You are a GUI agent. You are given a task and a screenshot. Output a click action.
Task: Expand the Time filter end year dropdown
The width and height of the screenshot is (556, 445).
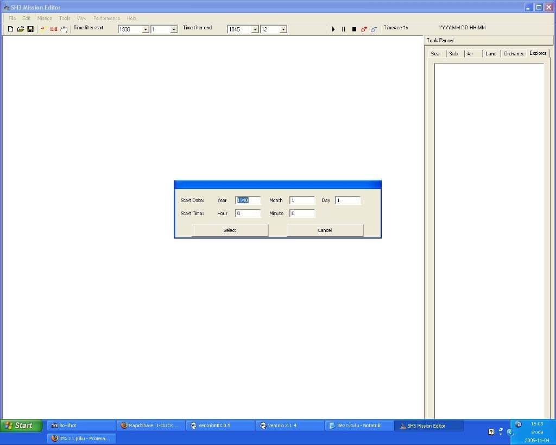[x=255, y=29]
